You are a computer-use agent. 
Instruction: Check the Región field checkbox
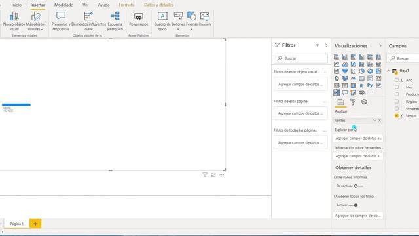[397, 102]
